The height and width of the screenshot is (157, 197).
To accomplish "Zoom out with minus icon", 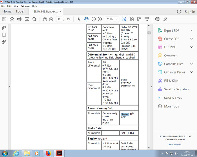I will [x=94, y=19].
